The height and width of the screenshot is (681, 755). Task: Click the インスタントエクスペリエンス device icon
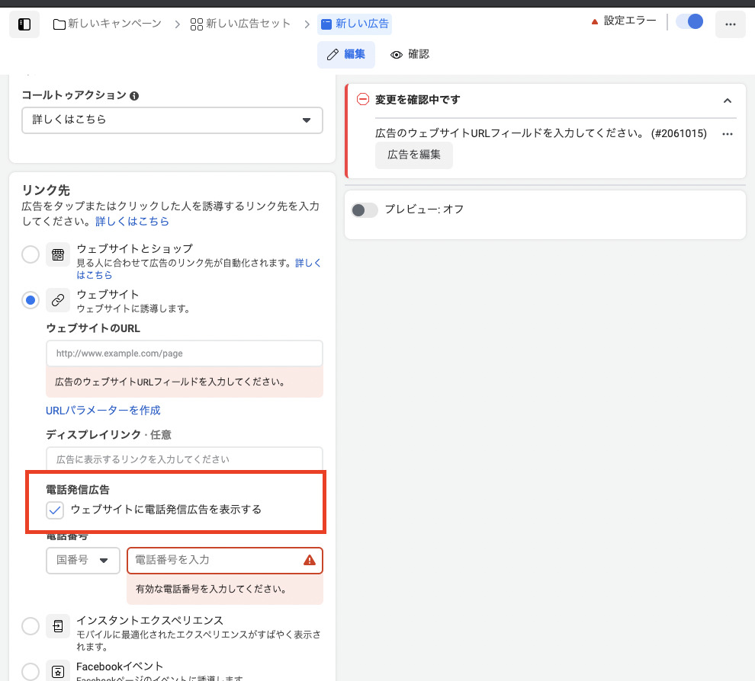click(58, 625)
